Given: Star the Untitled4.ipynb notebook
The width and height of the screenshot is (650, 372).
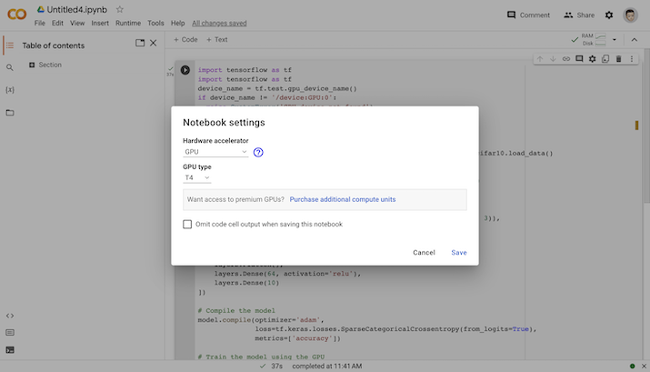Looking at the screenshot, I should [x=119, y=9].
